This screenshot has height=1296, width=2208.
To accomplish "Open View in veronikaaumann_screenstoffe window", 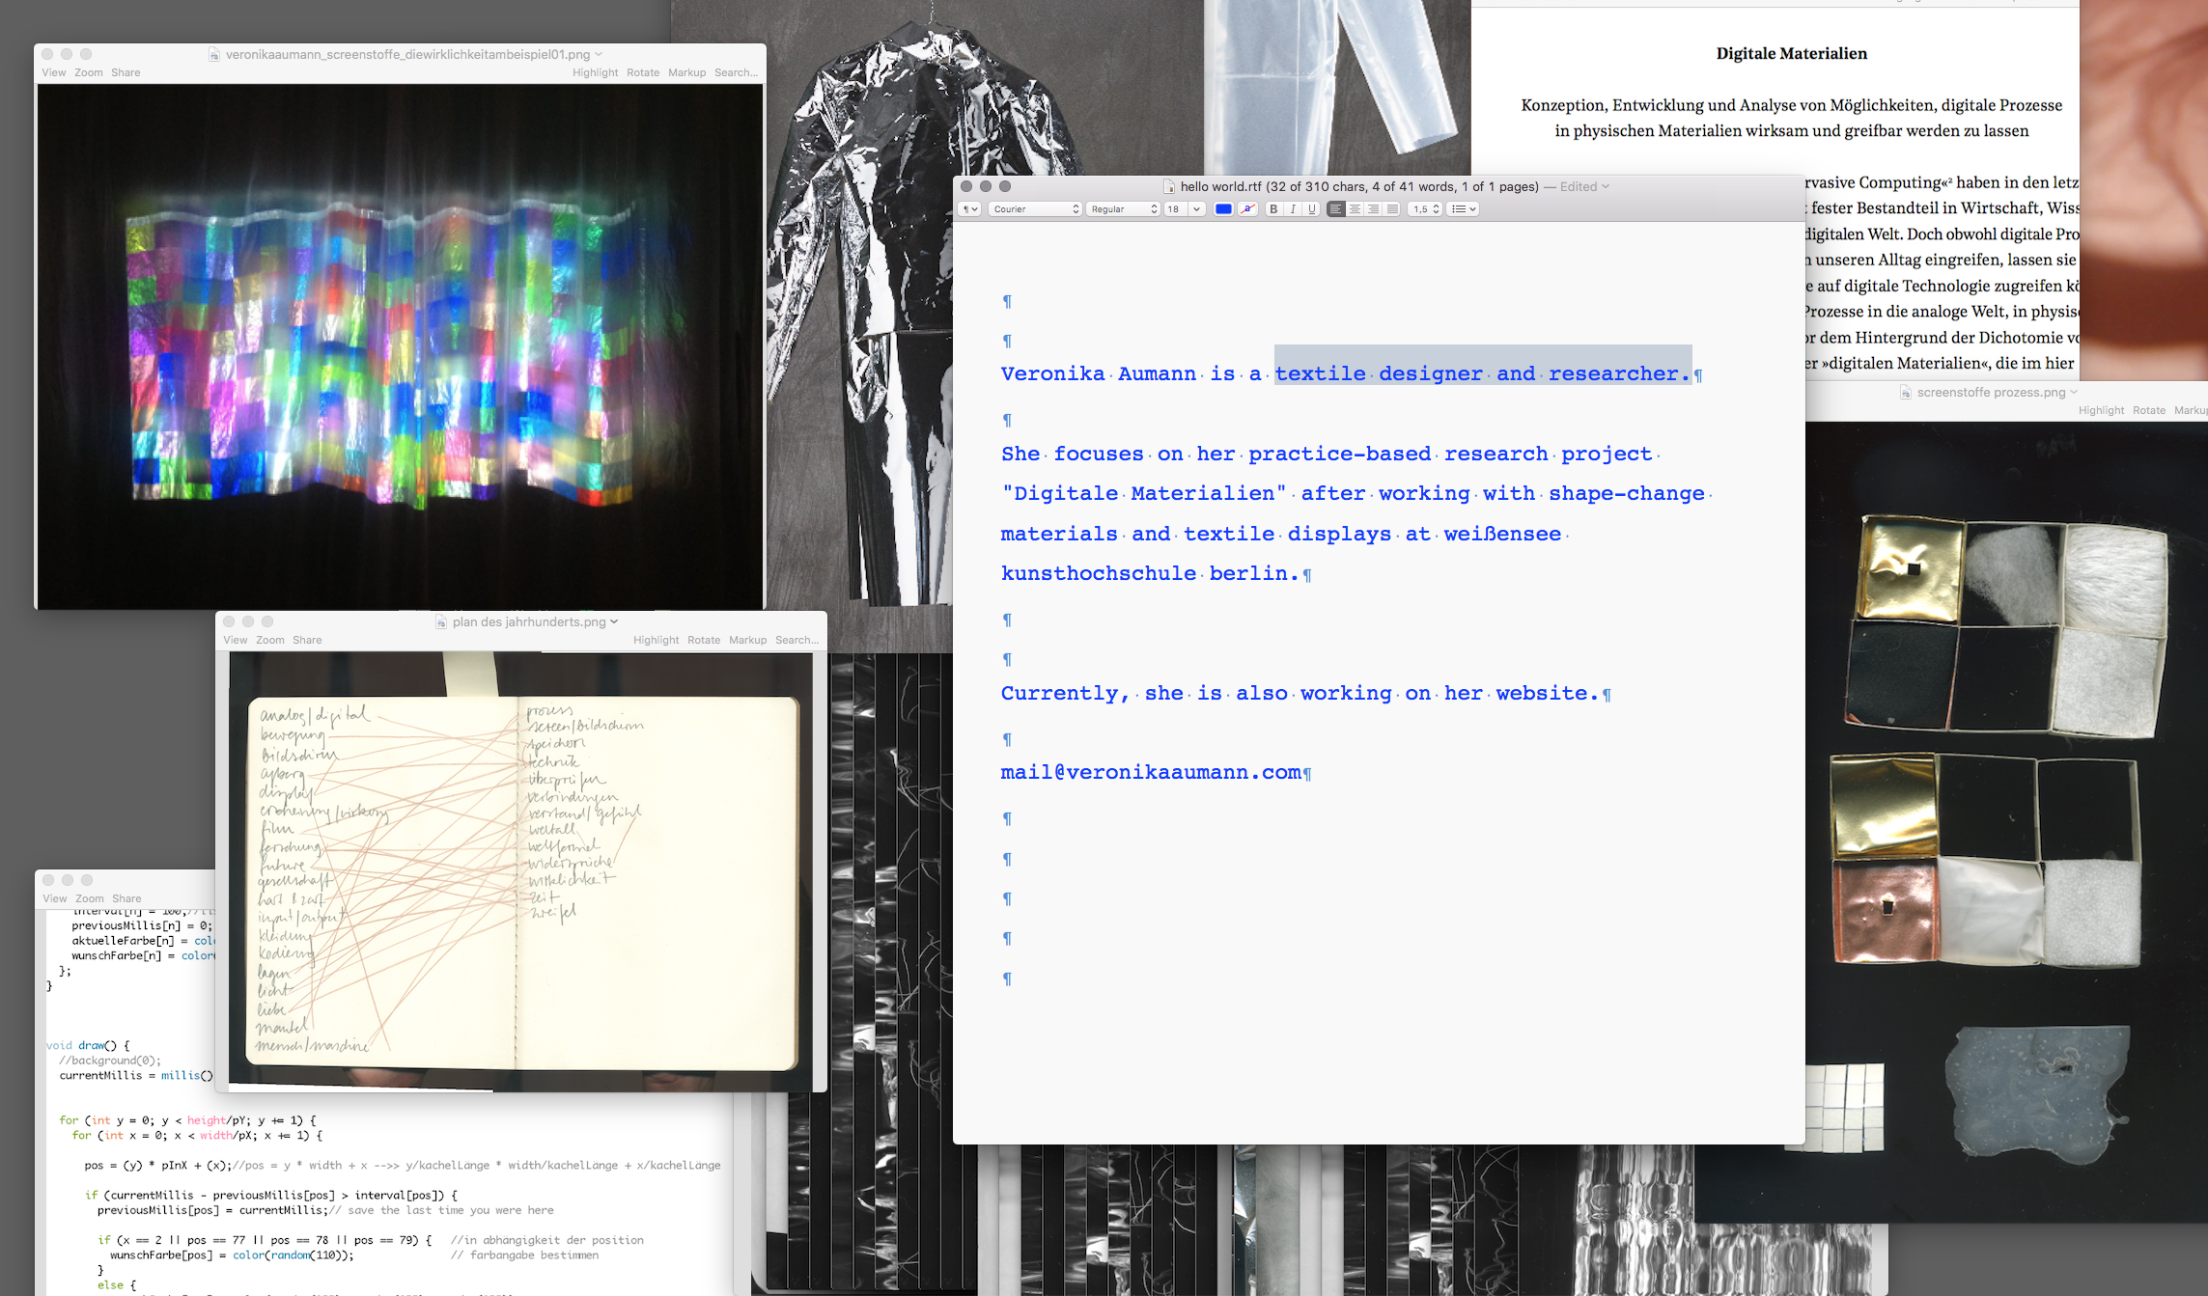I will pos(54,72).
